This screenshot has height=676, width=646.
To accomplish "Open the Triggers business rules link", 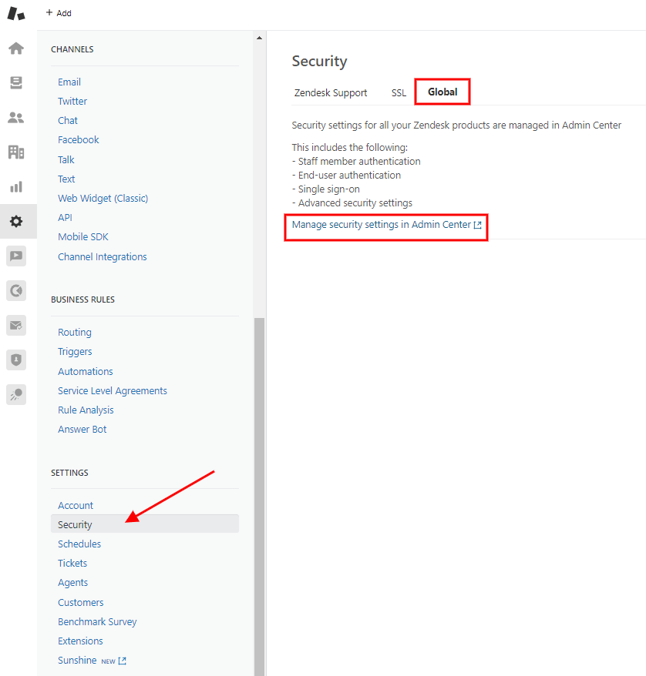I will pos(75,352).
